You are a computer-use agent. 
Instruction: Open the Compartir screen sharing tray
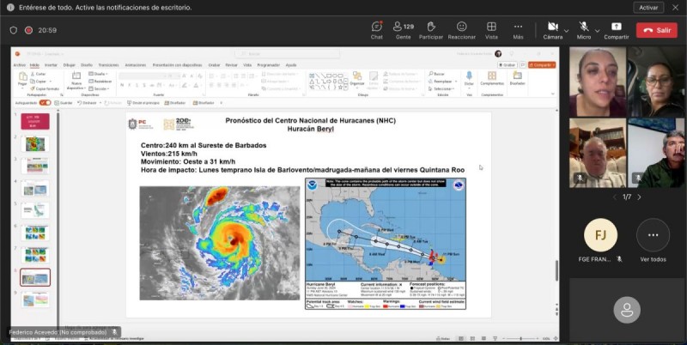(617, 30)
